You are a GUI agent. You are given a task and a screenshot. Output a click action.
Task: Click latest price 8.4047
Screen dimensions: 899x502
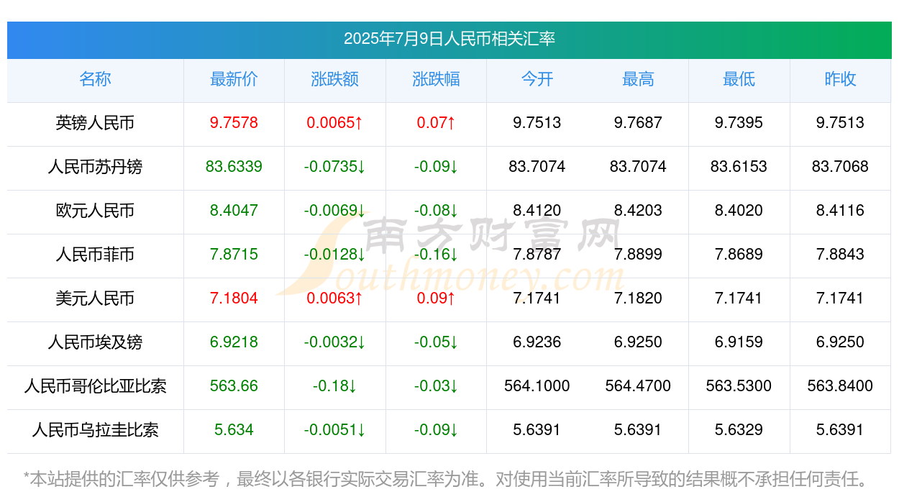pos(234,211)
